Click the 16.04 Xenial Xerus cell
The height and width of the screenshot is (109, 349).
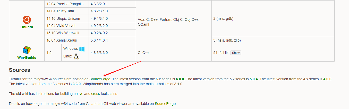tap(62, 40)
